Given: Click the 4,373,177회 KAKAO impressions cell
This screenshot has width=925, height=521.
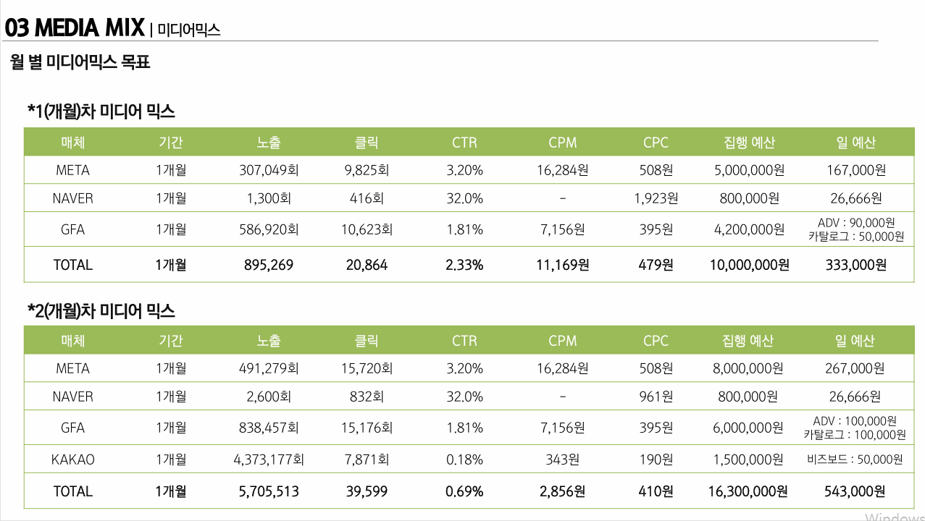Looking at the screenshot, I should [x=269, y=459].
